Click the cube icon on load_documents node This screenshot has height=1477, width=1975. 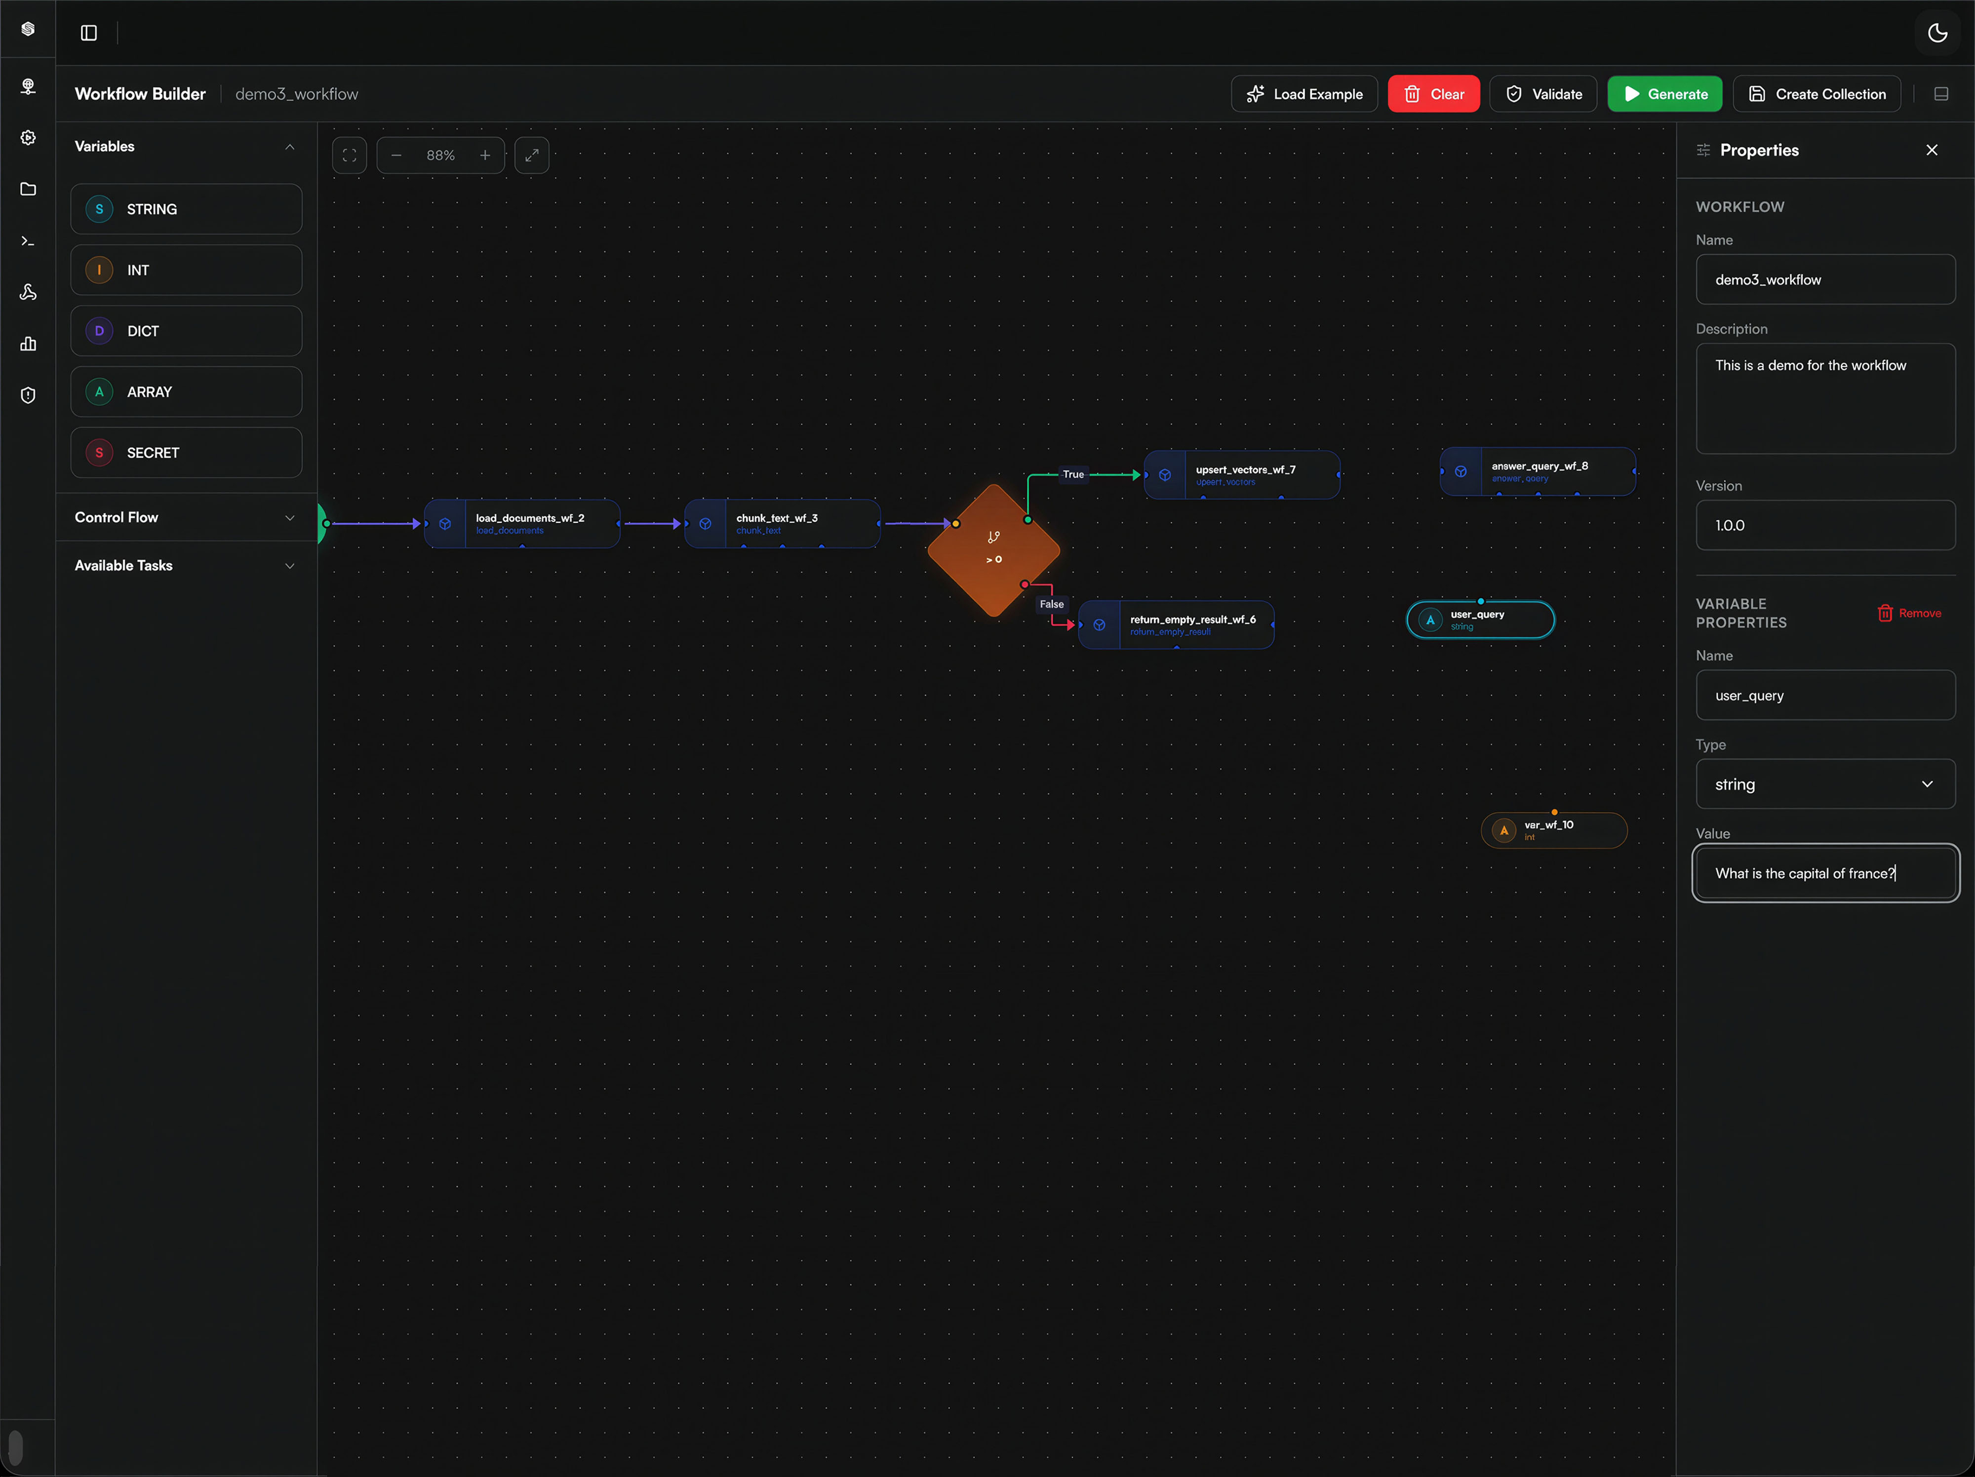(x=445, y=524)
